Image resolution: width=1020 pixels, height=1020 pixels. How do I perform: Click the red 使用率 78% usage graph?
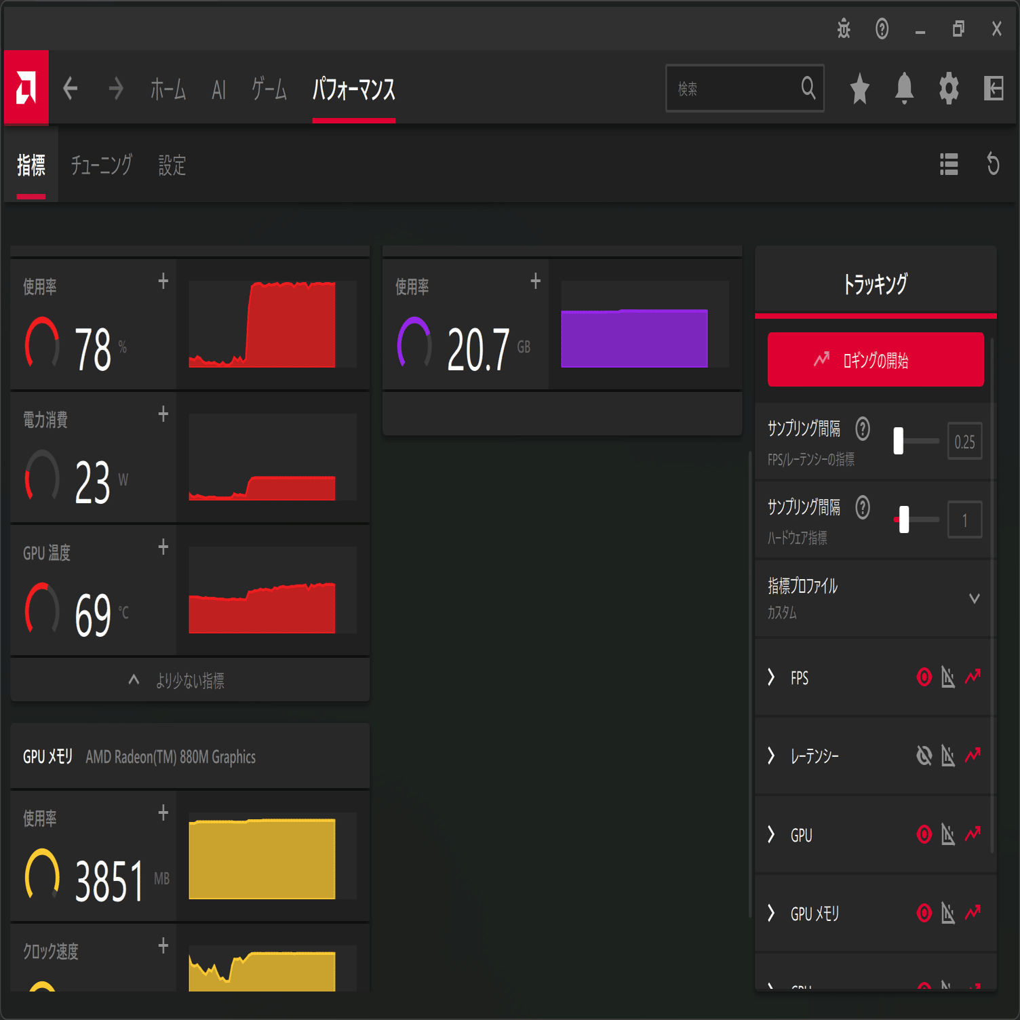click(273, 324)
